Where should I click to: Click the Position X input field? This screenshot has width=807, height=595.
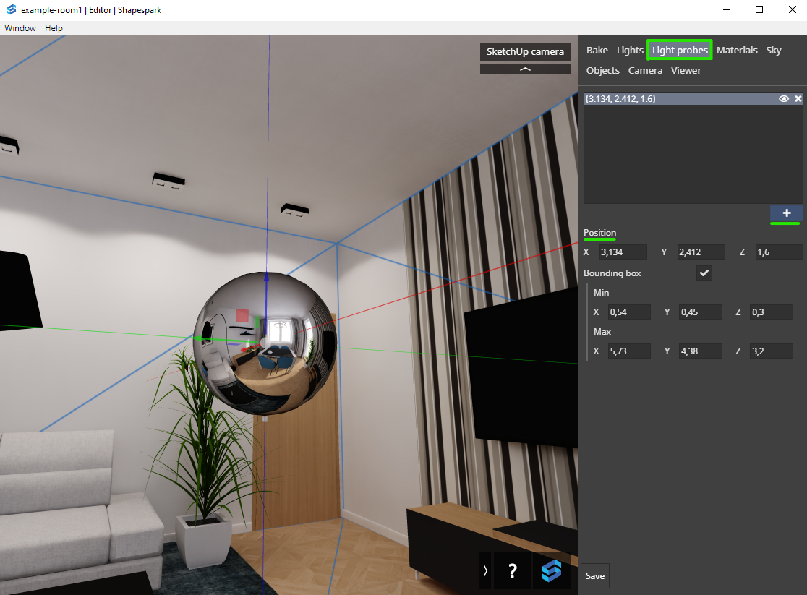[x=623, y=252]
